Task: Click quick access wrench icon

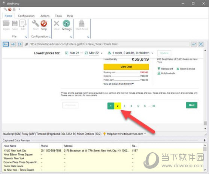Action: (5, 9)
